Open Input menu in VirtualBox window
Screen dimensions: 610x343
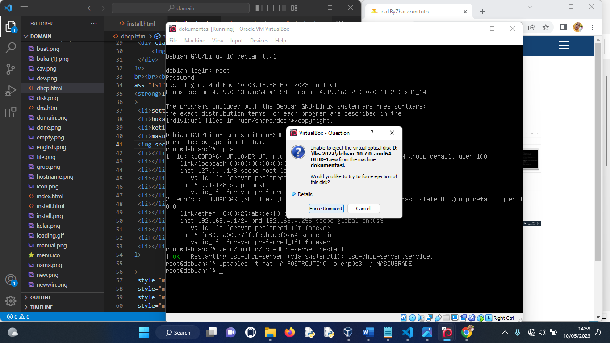[237, 40]
